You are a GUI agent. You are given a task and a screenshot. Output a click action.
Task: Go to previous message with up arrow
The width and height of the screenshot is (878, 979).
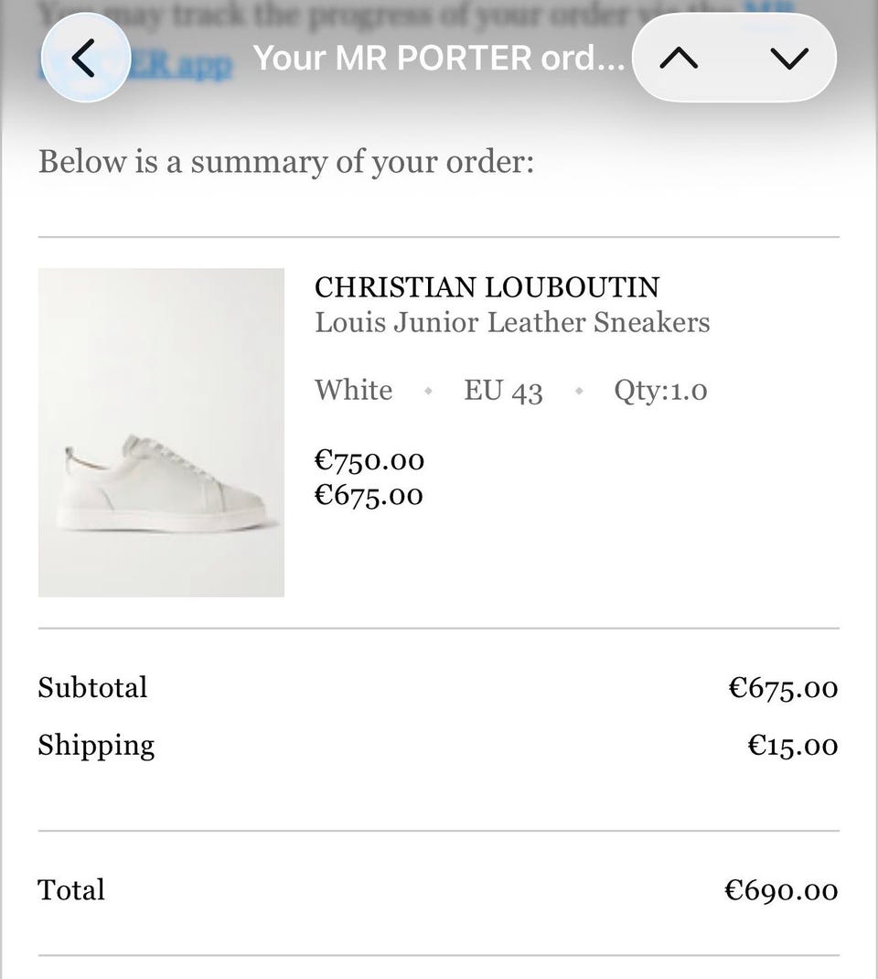(679, 59)
